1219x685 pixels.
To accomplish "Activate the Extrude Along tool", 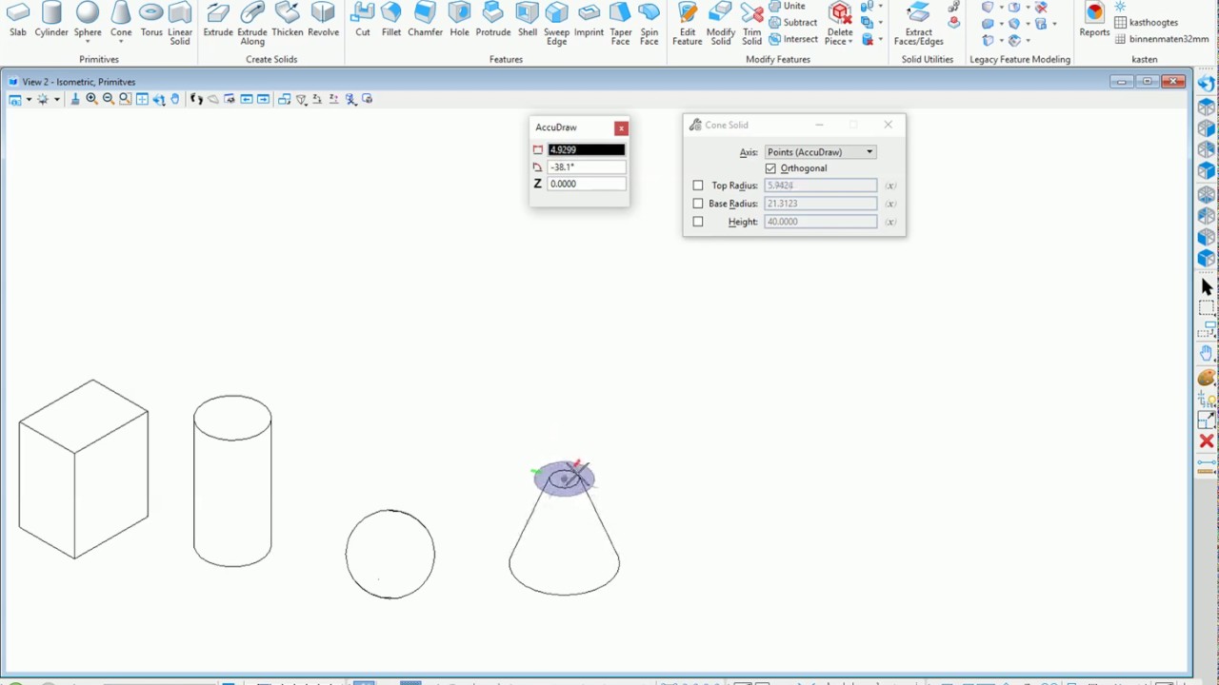I will tap(252, 23).
